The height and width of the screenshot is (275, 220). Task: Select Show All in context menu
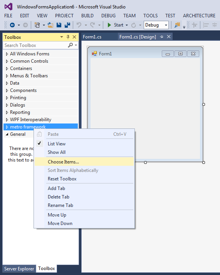pos(84,152)
